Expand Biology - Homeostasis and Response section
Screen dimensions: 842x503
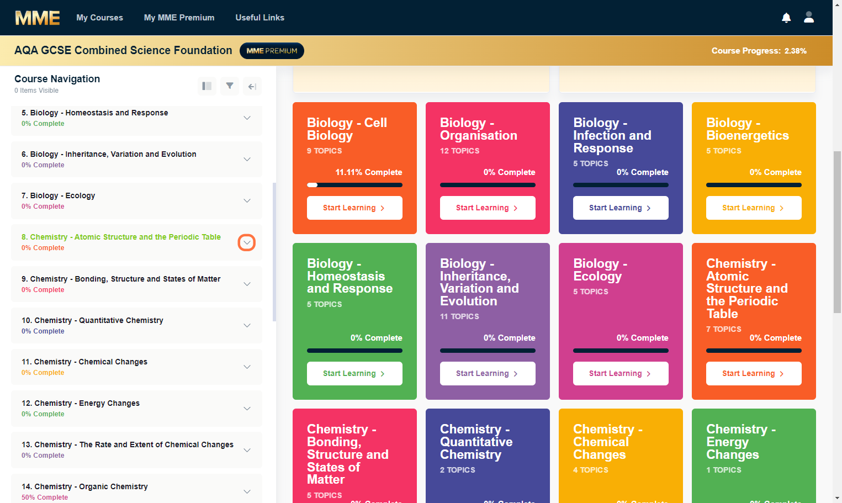(247, 118)
